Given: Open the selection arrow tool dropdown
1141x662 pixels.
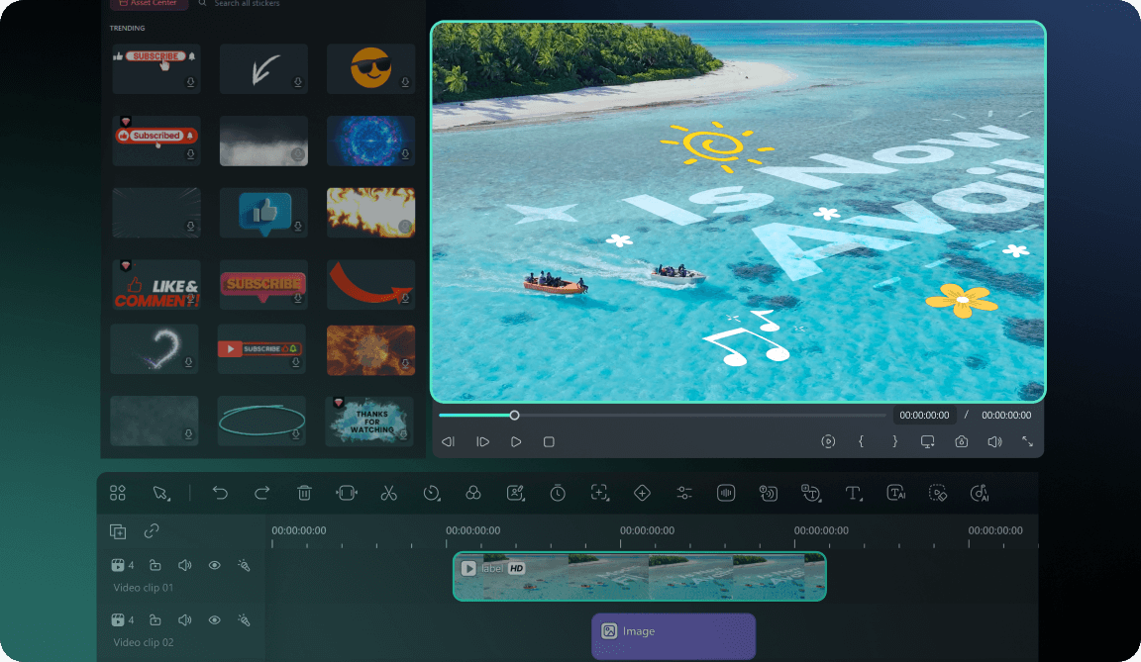Looking at the screenshot, I should pyautogui.click(x=160, y=494).
